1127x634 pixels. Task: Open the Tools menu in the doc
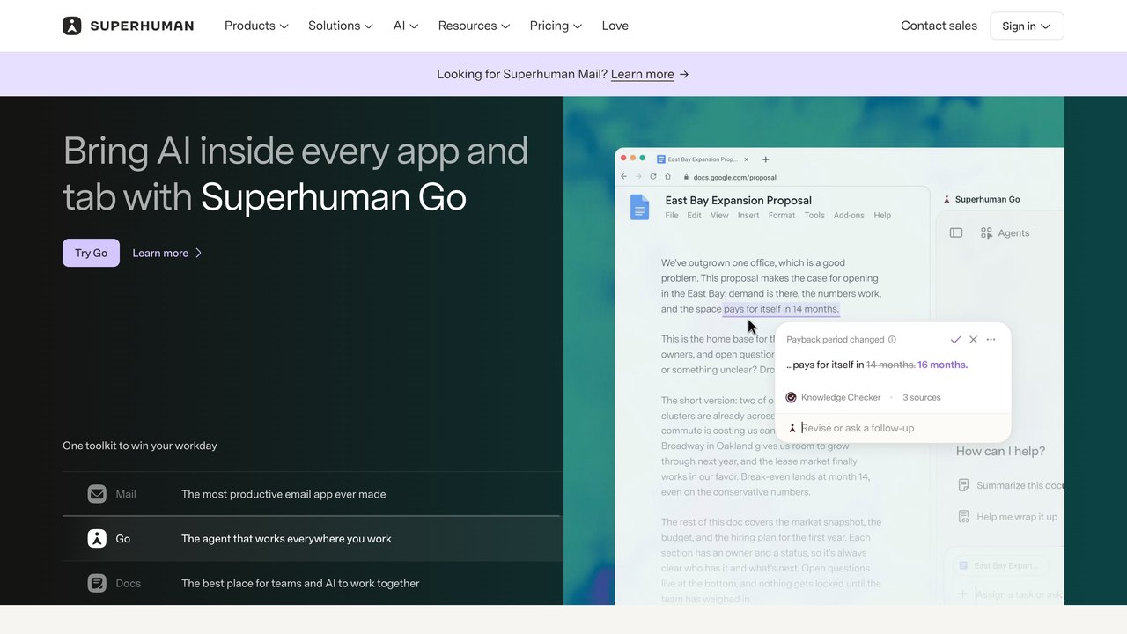pyautogui.click(x=814, y=215)
